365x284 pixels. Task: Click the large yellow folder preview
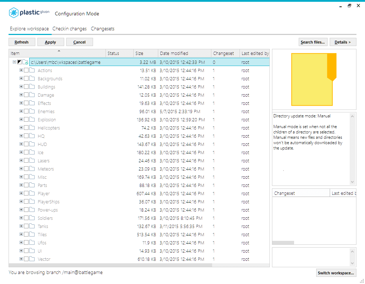pyautogui.click(x=314, y=80)
